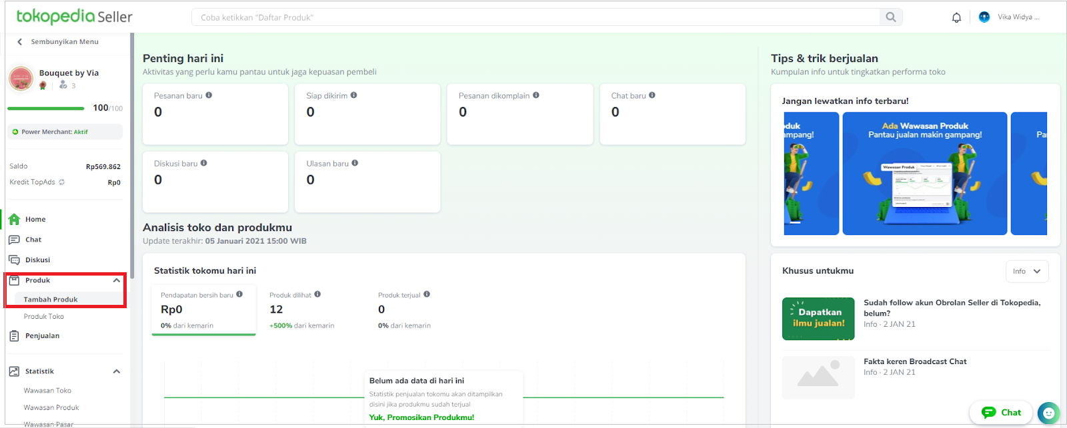Click info icon beside Produk terjual
This screenshot has width=1067, height=428.
click(427, 294)
